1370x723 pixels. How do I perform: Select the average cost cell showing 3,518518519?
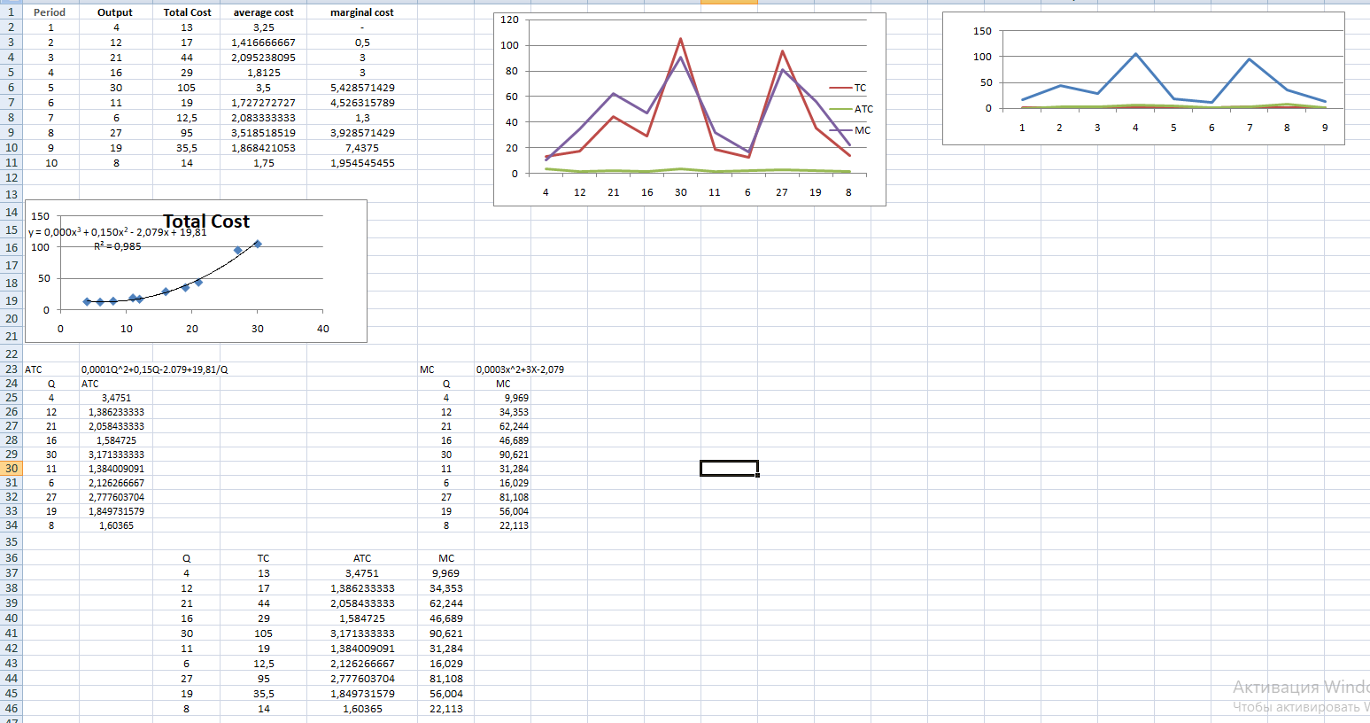click(x=263, y=133)
